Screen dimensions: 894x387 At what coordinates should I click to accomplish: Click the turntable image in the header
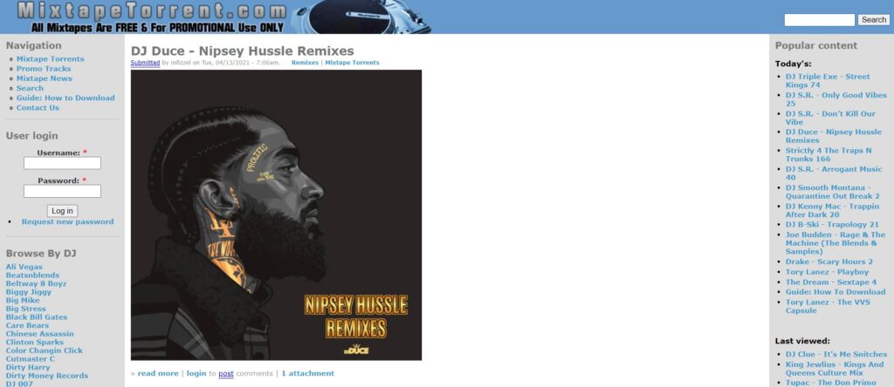click(361, 17)
